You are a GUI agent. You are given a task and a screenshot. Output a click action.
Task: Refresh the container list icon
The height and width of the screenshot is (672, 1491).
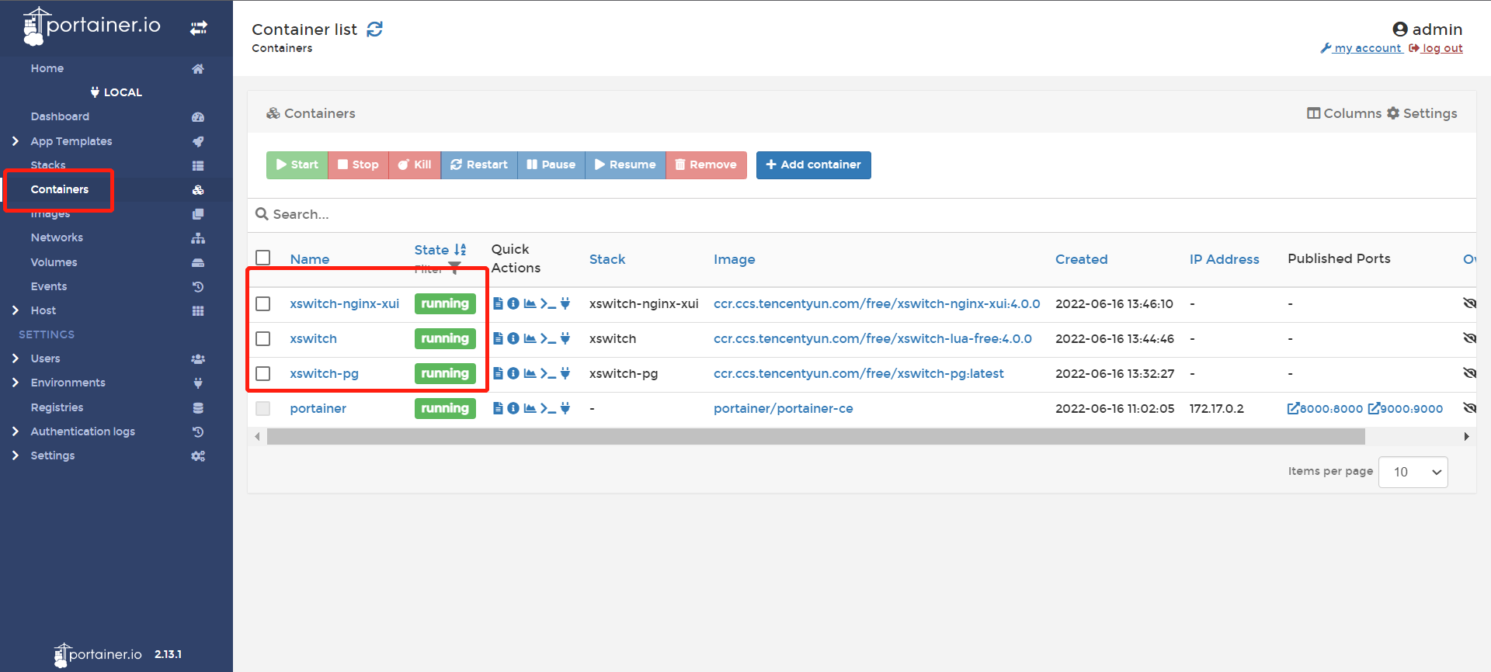tap(375, 29)
